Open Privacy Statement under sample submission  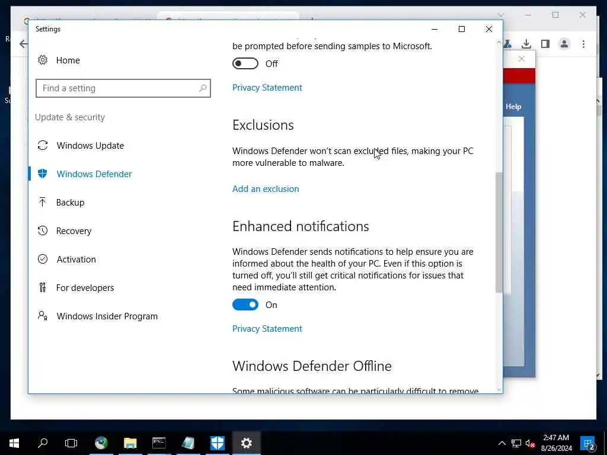point(267,88)
